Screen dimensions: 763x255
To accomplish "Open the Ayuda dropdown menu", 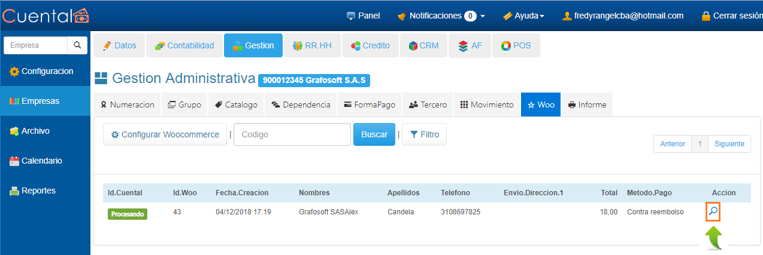I will (x=523, y=16).
